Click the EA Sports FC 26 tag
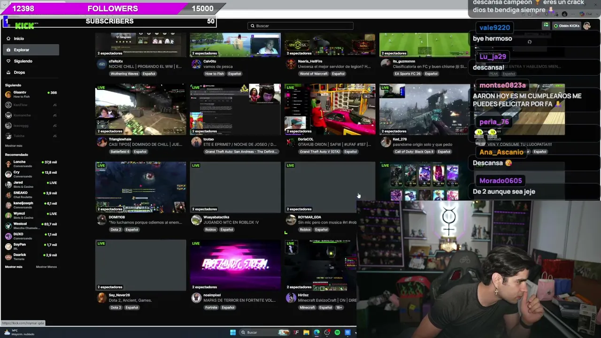Screen dimensions: 601x338 pyautogui.click(x=408, y=74)
